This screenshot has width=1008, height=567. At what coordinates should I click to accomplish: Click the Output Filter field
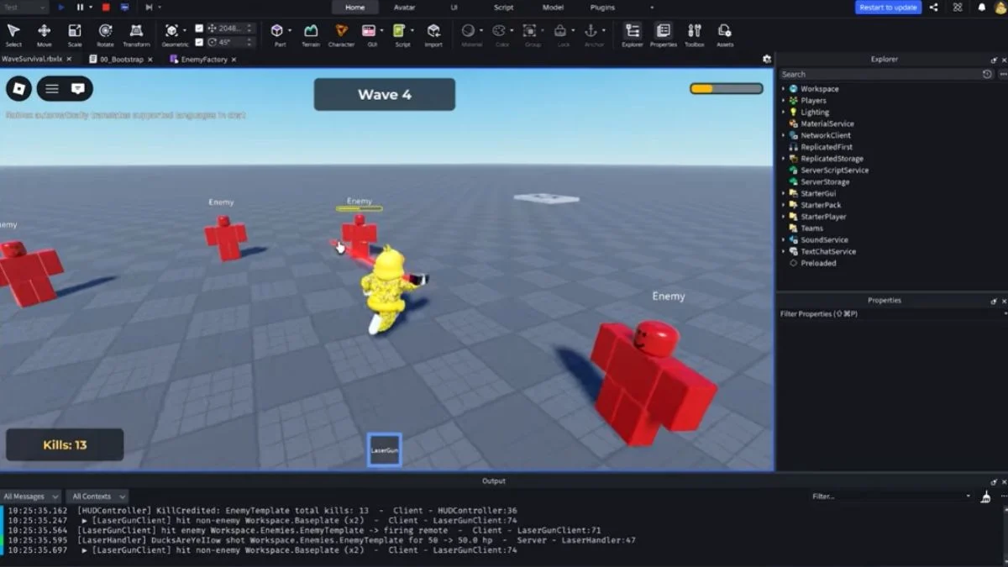(x=890, y=496)
